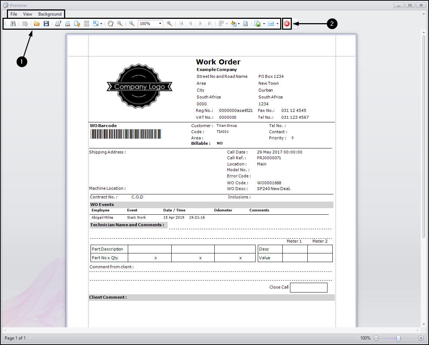Click the Magnifier tool icon
Screen dimensions: 429x345
pyautogui.click(x=119, y=24)
